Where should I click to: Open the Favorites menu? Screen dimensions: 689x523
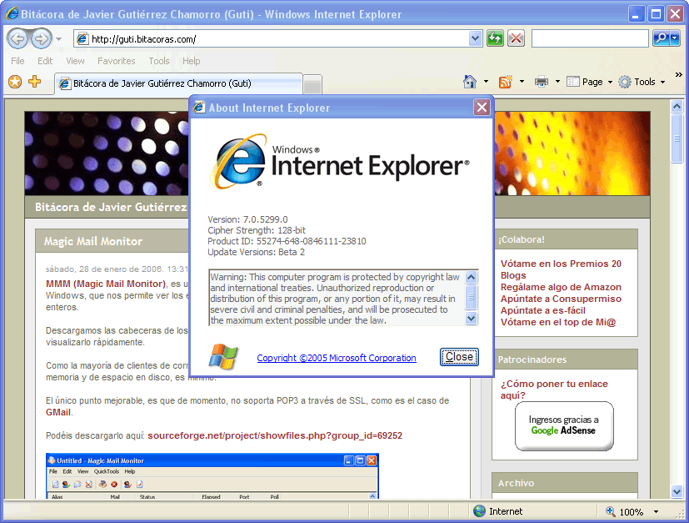(x=117, y=61)
